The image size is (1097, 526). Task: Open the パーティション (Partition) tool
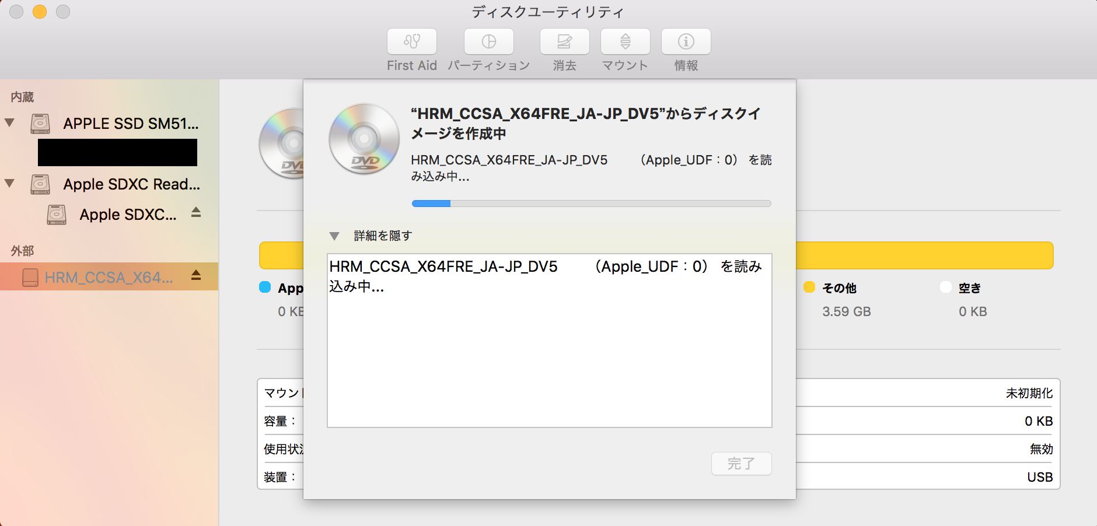[x=488, y=41]
